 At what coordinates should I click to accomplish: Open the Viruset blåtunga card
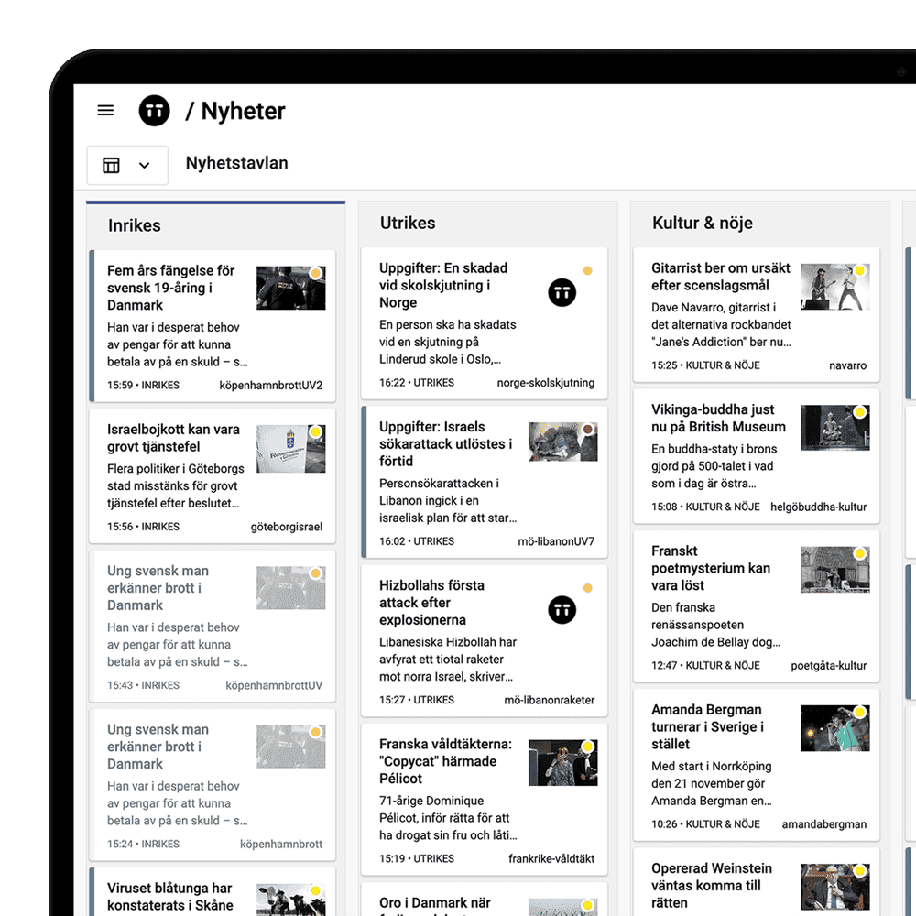[x=171, y=896]
